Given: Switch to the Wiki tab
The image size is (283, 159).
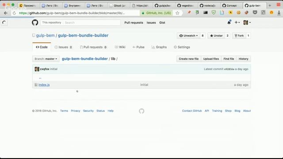Looking at the screenshot, I should (120, 47).
